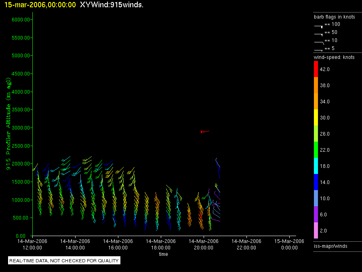Click the yellow timestamp 15-mar-2006,00:00:00

pos(40,5)
